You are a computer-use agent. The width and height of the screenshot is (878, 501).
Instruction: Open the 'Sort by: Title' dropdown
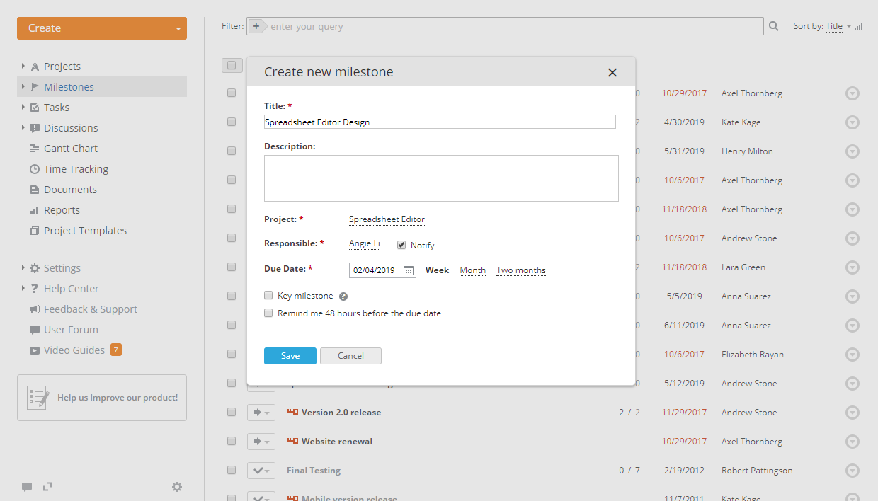pyautogui.click(x=834, y=25)
